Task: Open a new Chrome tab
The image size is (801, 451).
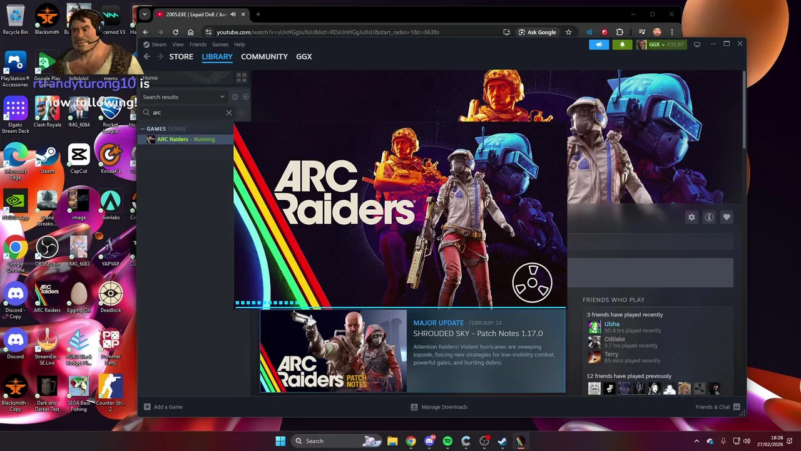Action: 258,14
